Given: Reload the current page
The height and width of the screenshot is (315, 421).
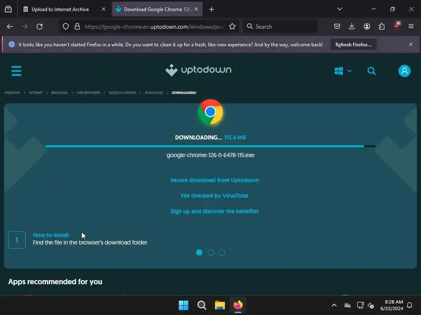Looking at the screenshot, I should coord(39,27).
